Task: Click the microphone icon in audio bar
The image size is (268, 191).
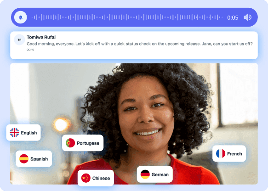Action: pos(21,17)
